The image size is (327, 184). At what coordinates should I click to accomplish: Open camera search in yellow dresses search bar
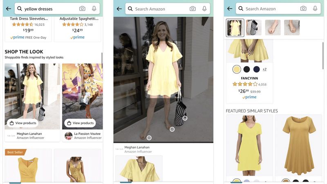click(x=82, y=9)
